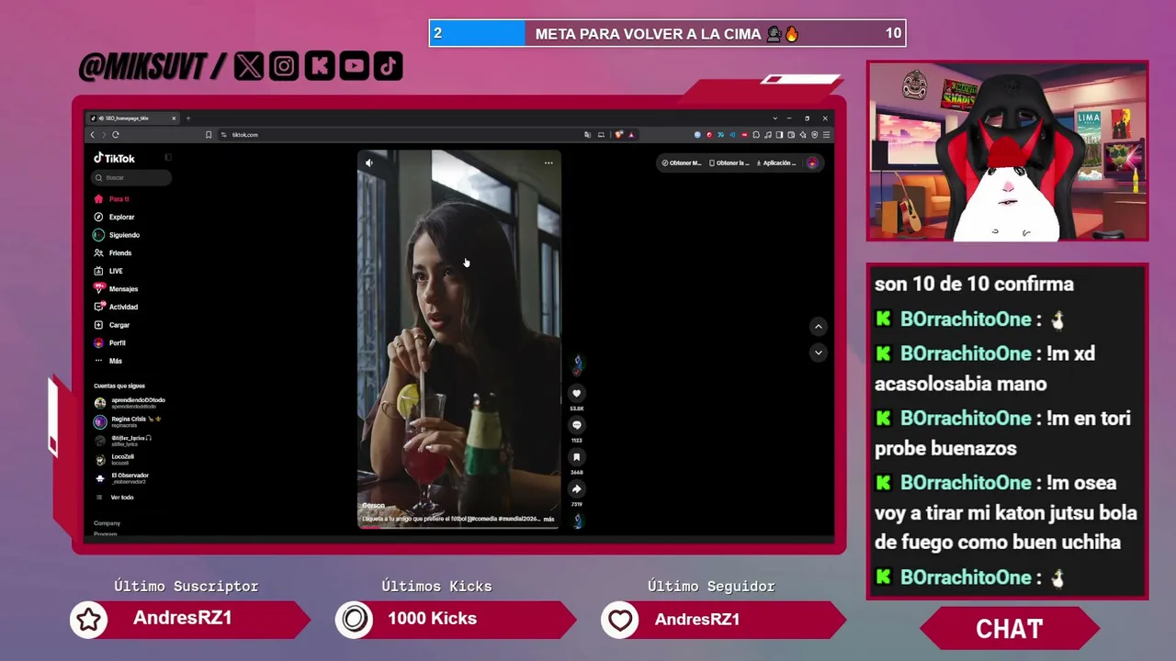This screenshot has width=1176, height=661.
Task: Select the SEO_homepage_title browser tab
Action: pyautogui.click(x=133, y=118)
